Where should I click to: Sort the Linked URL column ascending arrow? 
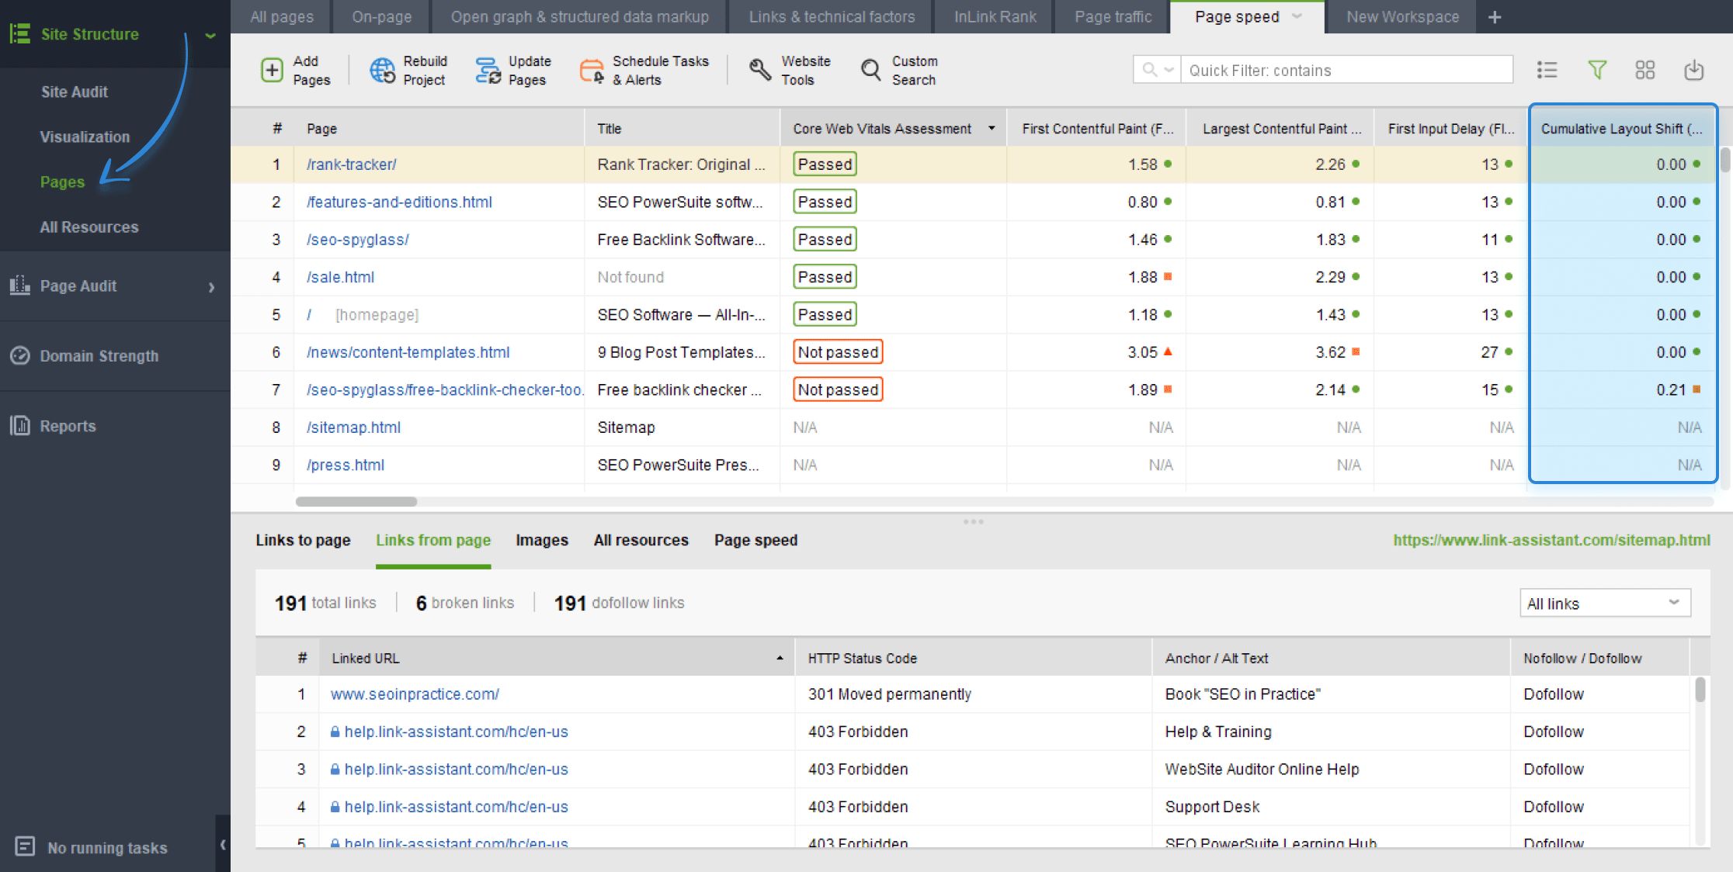(x=780, y=658)
